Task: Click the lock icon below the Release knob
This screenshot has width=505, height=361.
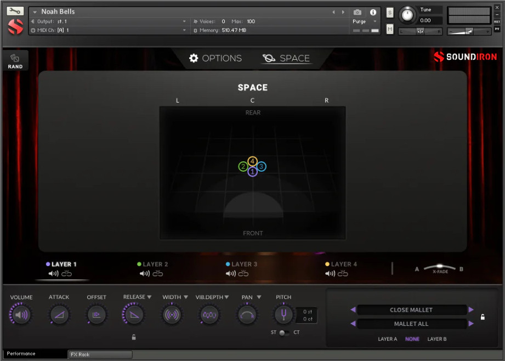Action: 134,337
